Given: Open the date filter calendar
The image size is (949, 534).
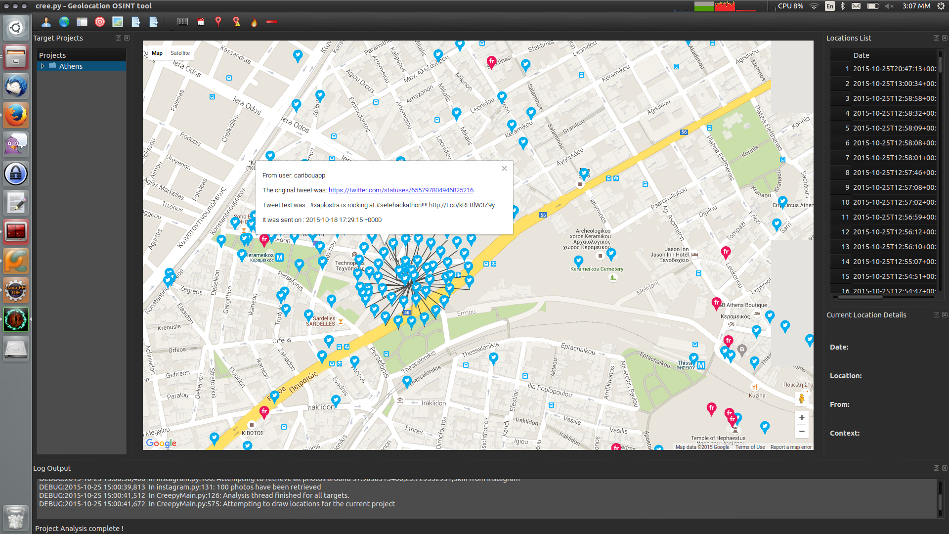Looking at the screenshot, I should [200, 22].
